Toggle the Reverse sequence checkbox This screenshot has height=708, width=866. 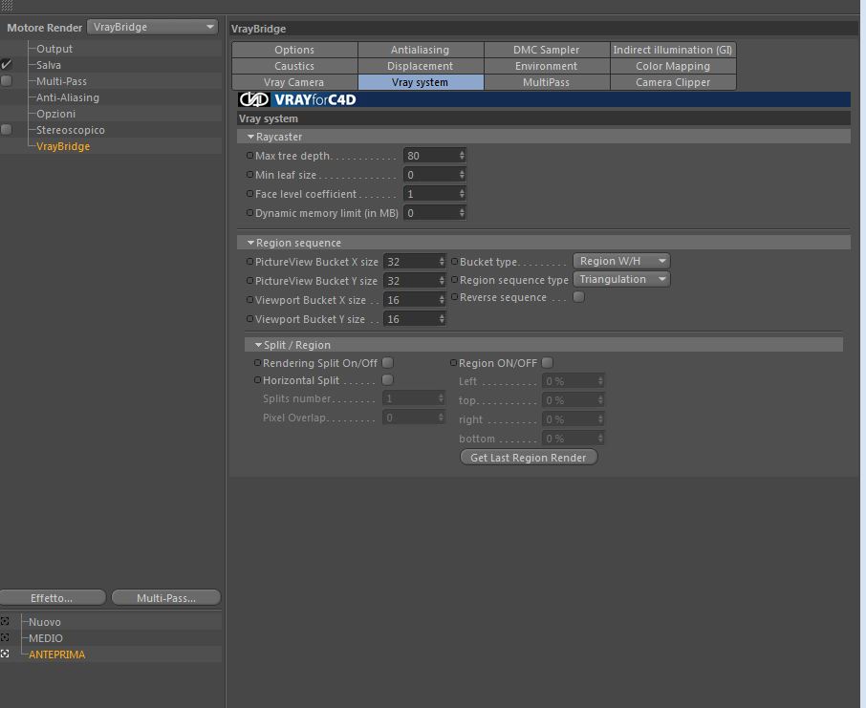(x=578, y=296)
